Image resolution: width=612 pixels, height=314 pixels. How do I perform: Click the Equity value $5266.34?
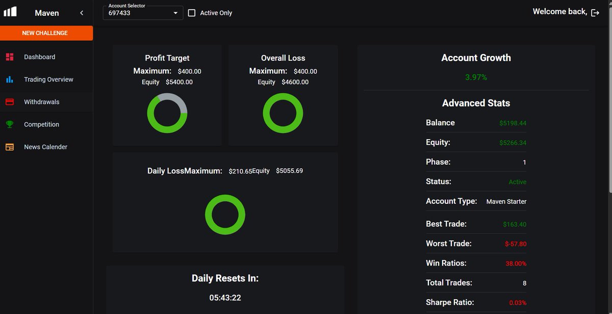pyautogui.click(x=513, y=143)
